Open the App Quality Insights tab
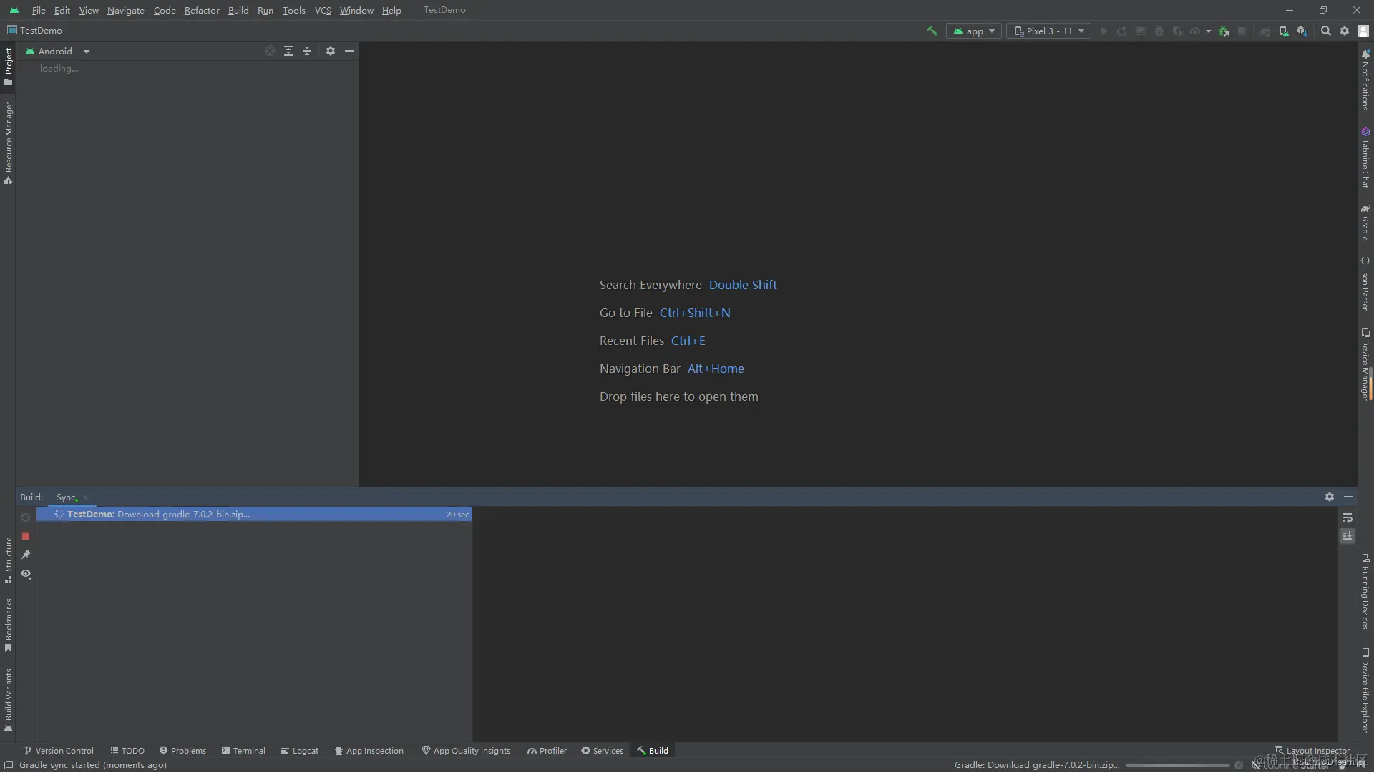 click(x=466, y=751)
